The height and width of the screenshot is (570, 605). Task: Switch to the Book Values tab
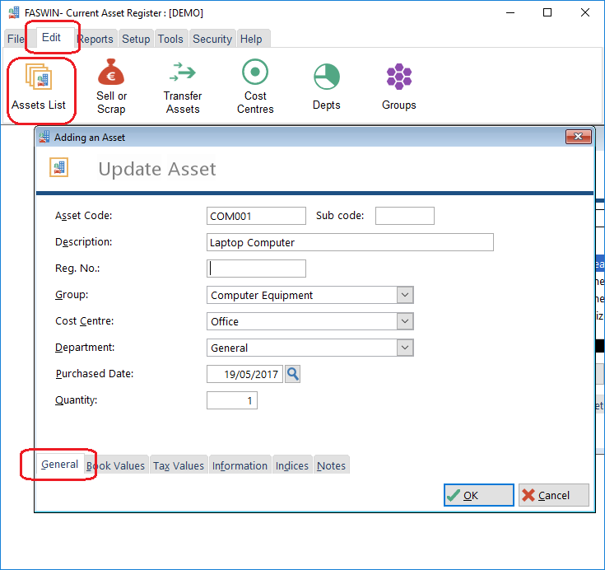click(x=115, y=465)
